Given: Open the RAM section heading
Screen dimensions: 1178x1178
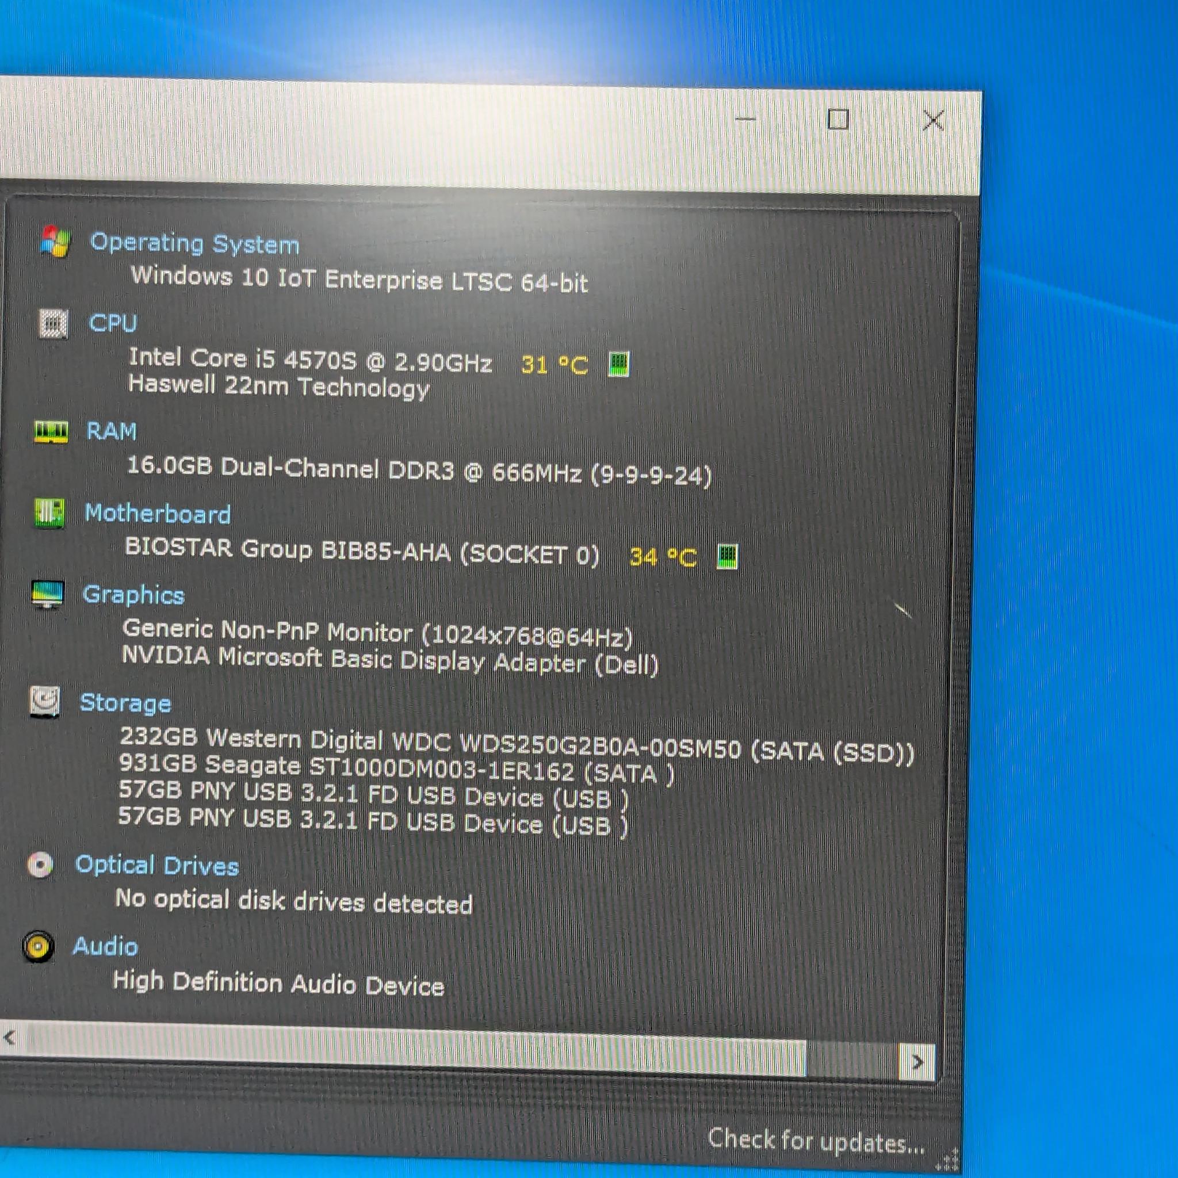Looking at the screenshot, I should coord(112,431).
